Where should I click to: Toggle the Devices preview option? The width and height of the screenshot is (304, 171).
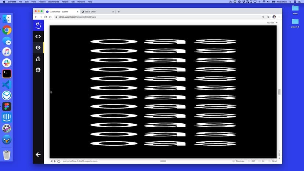click(238, 161)
